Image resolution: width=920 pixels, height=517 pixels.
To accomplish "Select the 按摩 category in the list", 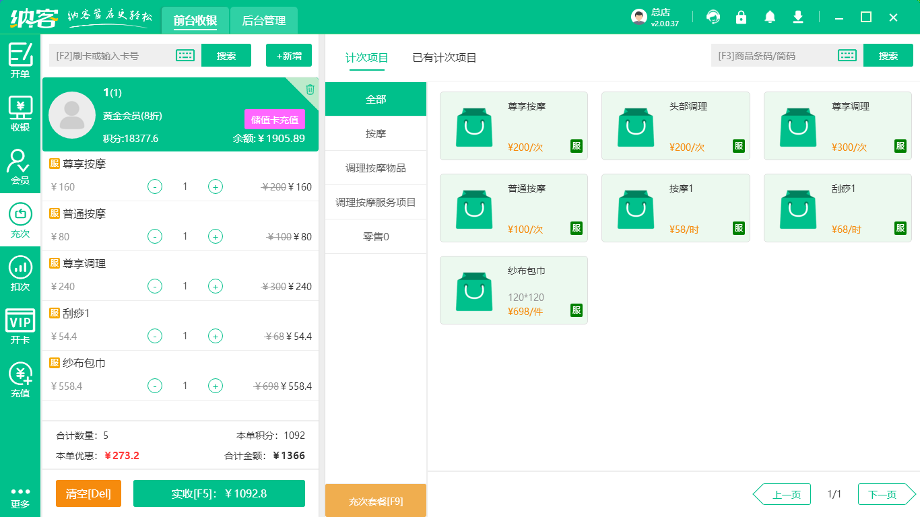I will pos(376,133).
